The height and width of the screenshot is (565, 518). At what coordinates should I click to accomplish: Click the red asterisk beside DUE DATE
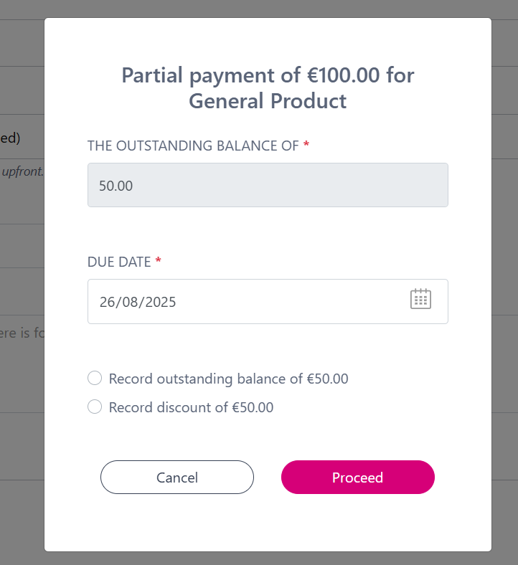click(158, 262)
